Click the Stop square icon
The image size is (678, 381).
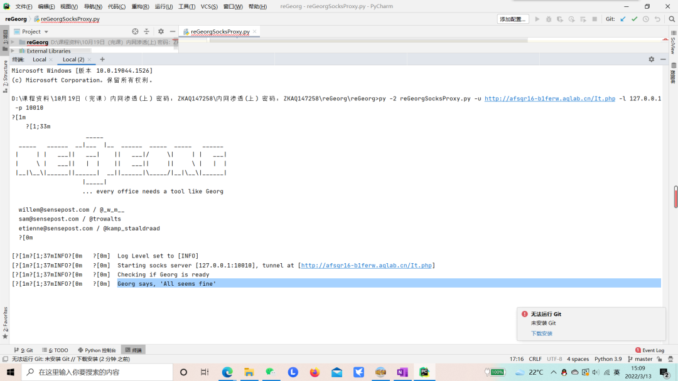595,19
